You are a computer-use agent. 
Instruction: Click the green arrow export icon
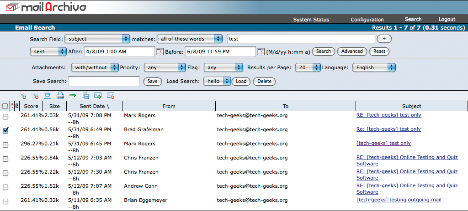point(72,96)
